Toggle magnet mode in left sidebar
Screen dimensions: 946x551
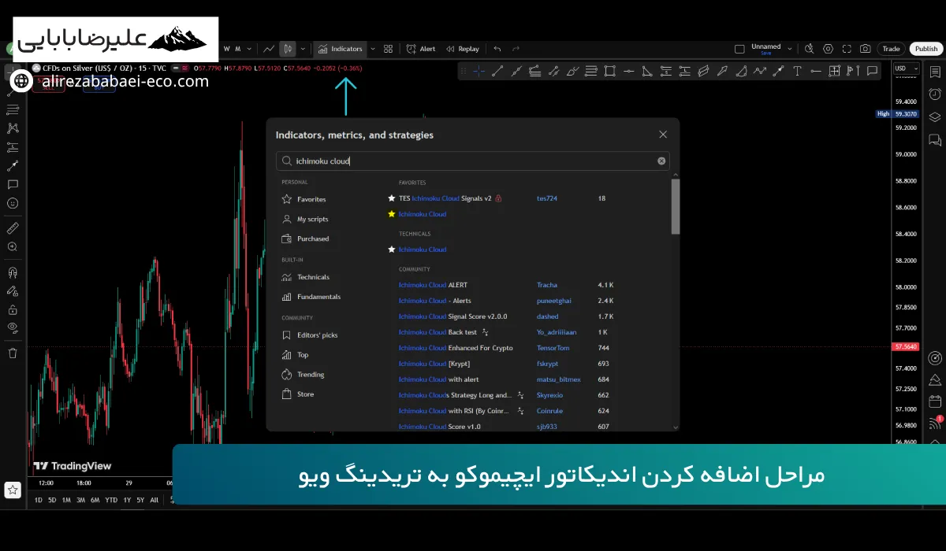pyautogui.click(x=13, y=272)
